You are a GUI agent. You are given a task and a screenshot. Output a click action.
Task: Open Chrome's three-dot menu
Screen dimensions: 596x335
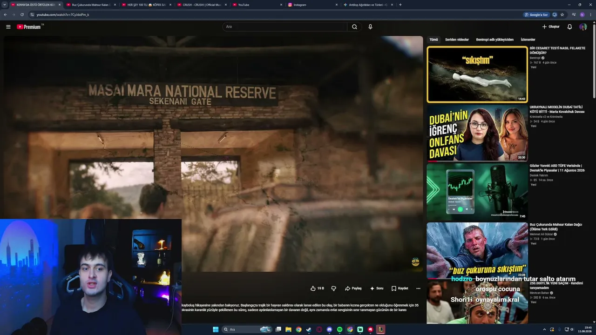591,15
